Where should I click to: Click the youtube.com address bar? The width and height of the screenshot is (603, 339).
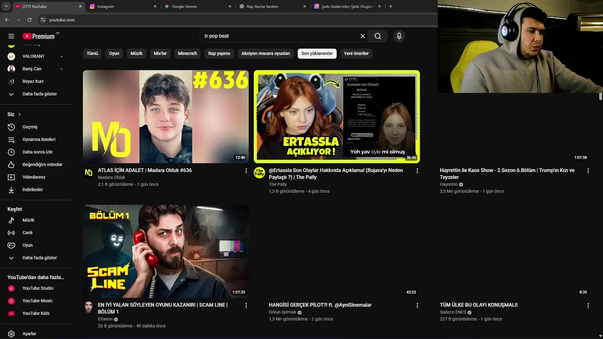[x=62, y=20]
